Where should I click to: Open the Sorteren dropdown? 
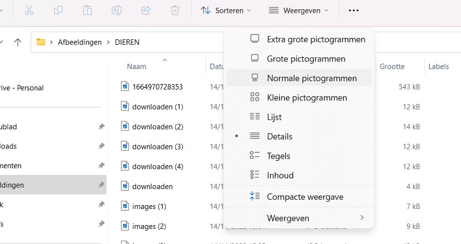click(x=226, y=10)
